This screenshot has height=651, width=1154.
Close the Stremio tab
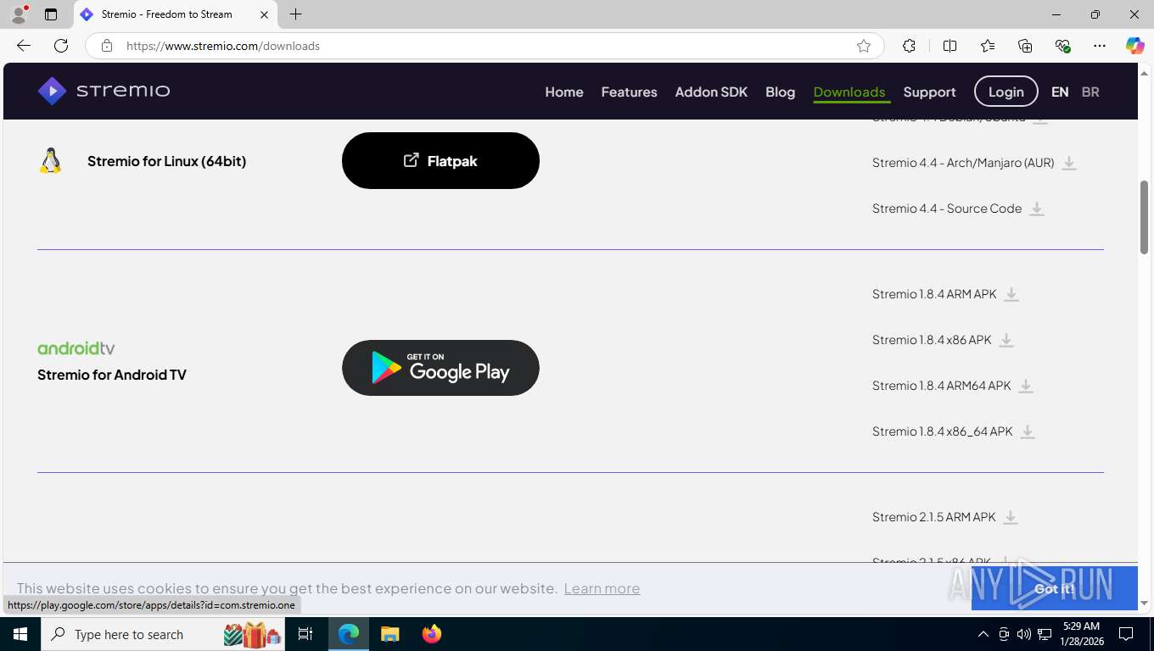tap(264, 14)
